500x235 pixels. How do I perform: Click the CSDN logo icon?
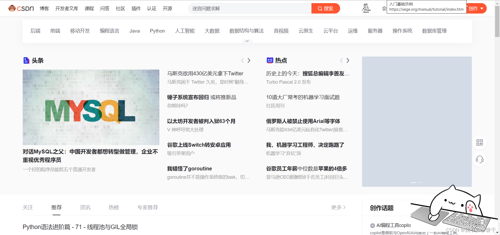(12, 8)
